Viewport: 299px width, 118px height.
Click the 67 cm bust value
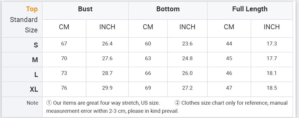click(64, 44)
